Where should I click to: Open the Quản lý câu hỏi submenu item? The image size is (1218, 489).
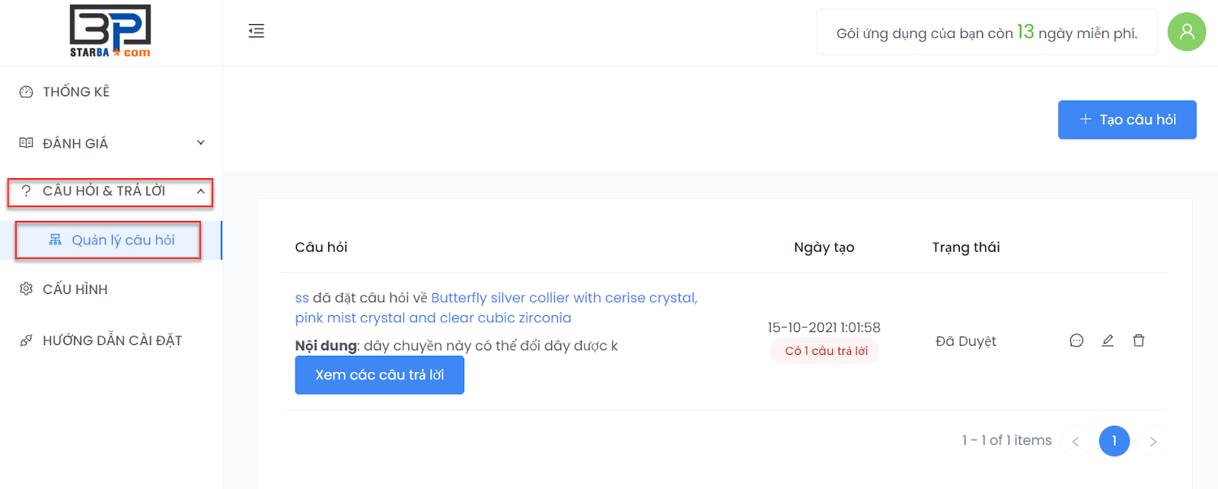123,241
